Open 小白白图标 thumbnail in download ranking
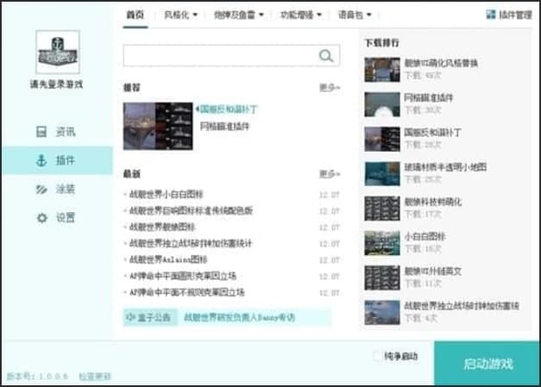This screenshot has height=387, width=541. 381,242
